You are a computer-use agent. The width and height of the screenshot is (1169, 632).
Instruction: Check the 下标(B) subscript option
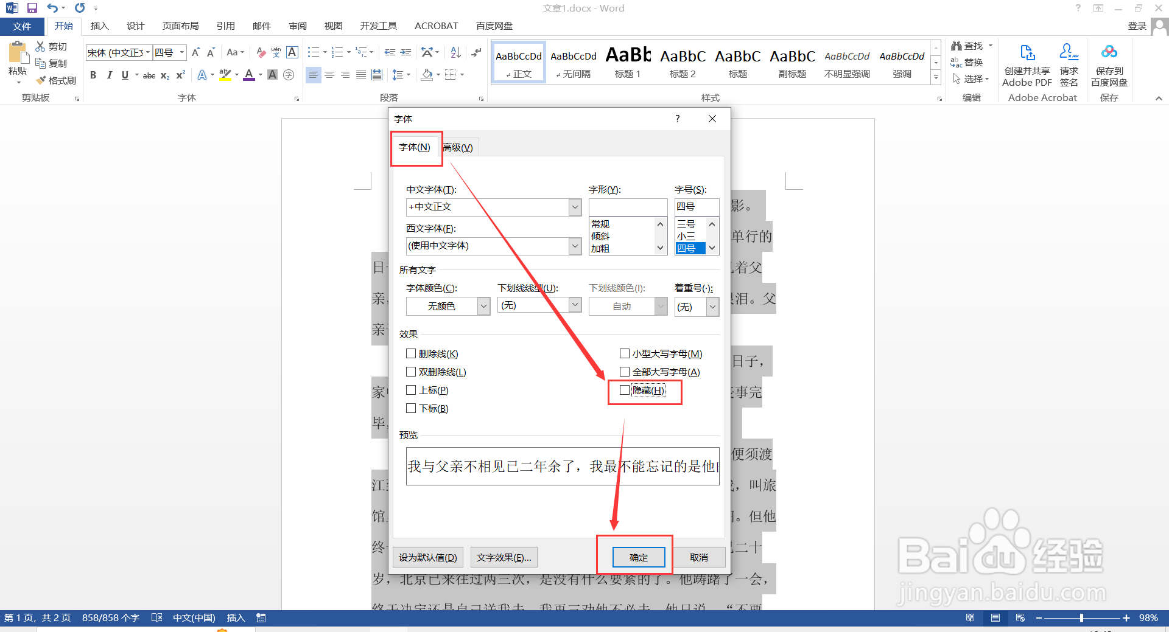(411, 408)
